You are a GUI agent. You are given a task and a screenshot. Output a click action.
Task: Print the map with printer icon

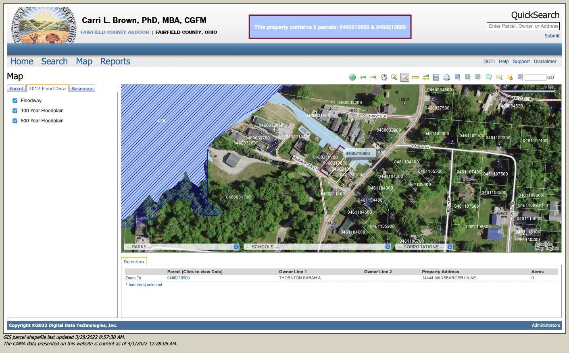446,77
